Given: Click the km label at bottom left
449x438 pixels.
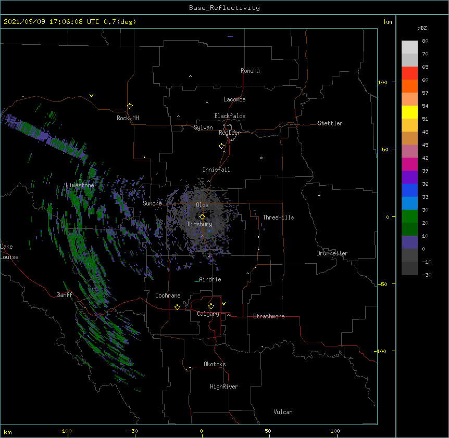Looking at the screenshot, I should [7, 432].
